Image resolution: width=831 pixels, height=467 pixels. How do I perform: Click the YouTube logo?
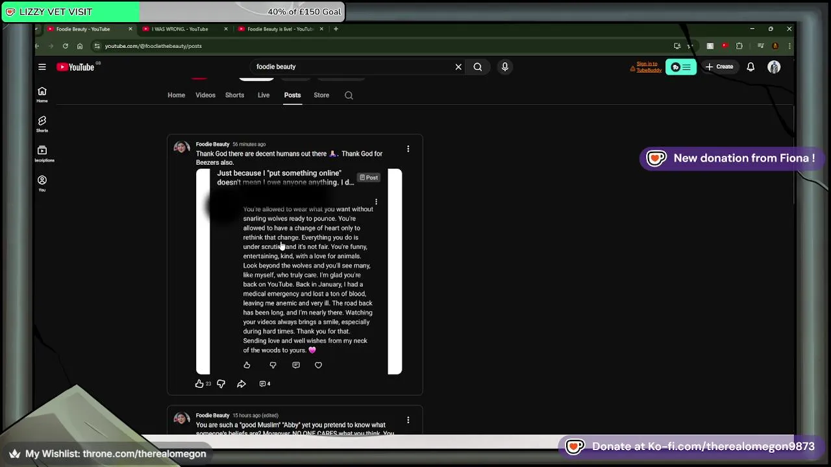(75, 67)
